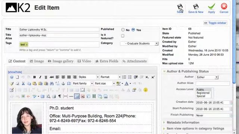
Task: Apply superscript formatting
Action: tap(153, 77)
